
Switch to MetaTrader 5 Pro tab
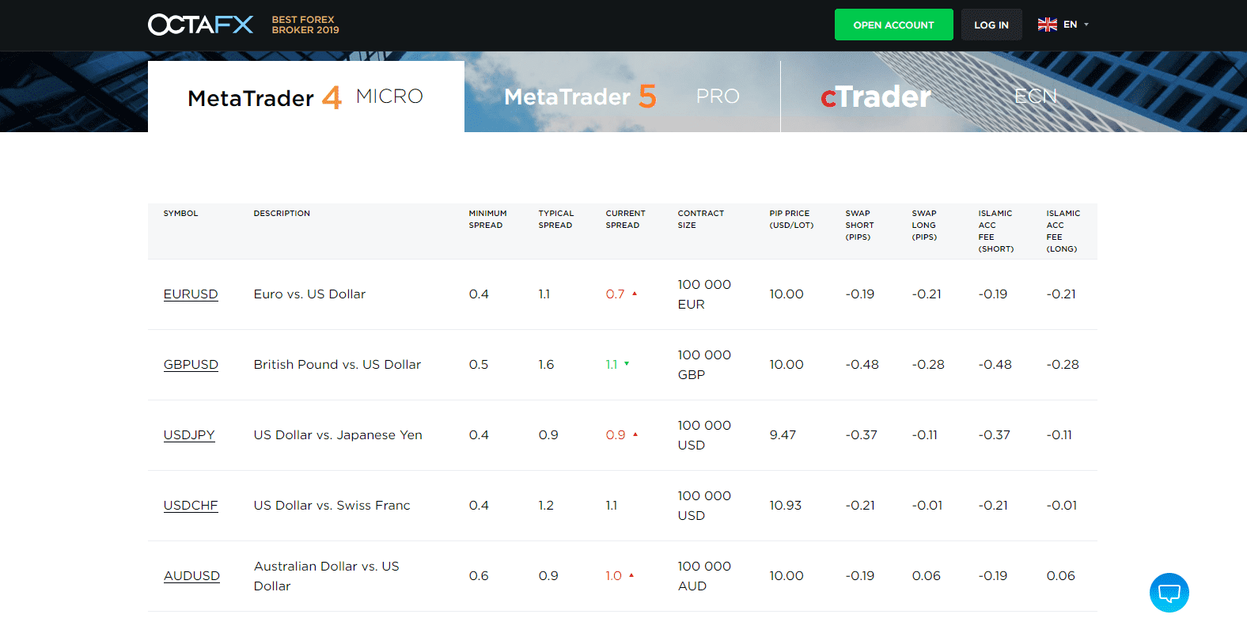pyautogui.click(x=622, y=97)
